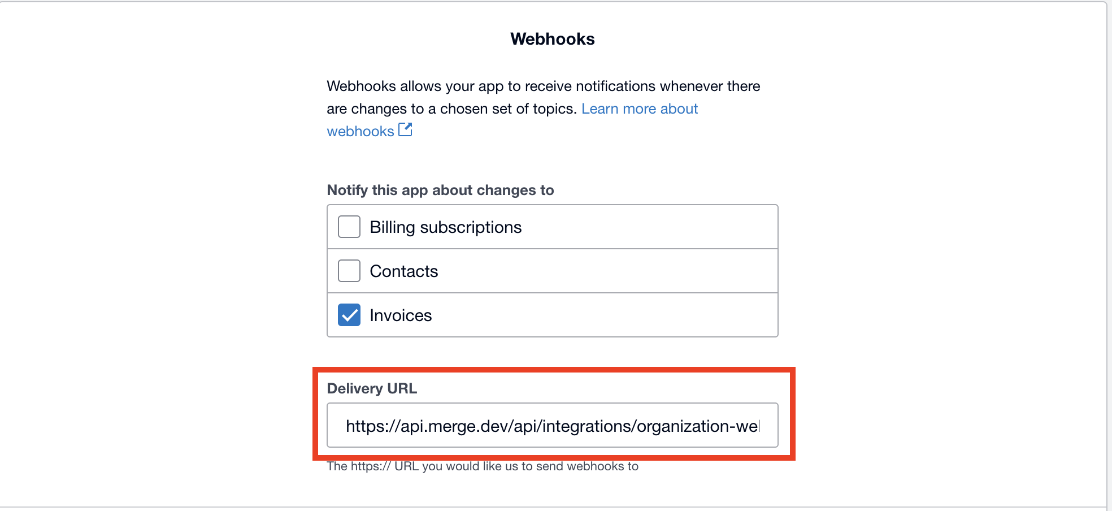Enable the Billing subscriptions checkbox
This screenshot has width=1112, height=511.
click(349, 227)
